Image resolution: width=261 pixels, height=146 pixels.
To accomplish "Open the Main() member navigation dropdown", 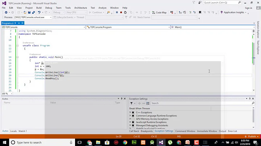I will click(212, 27).
